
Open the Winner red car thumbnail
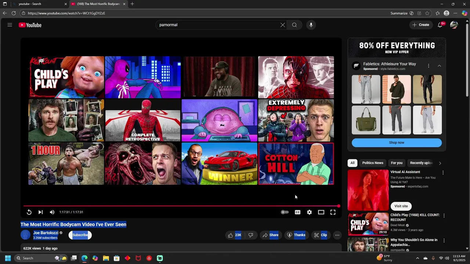point(219,164)
